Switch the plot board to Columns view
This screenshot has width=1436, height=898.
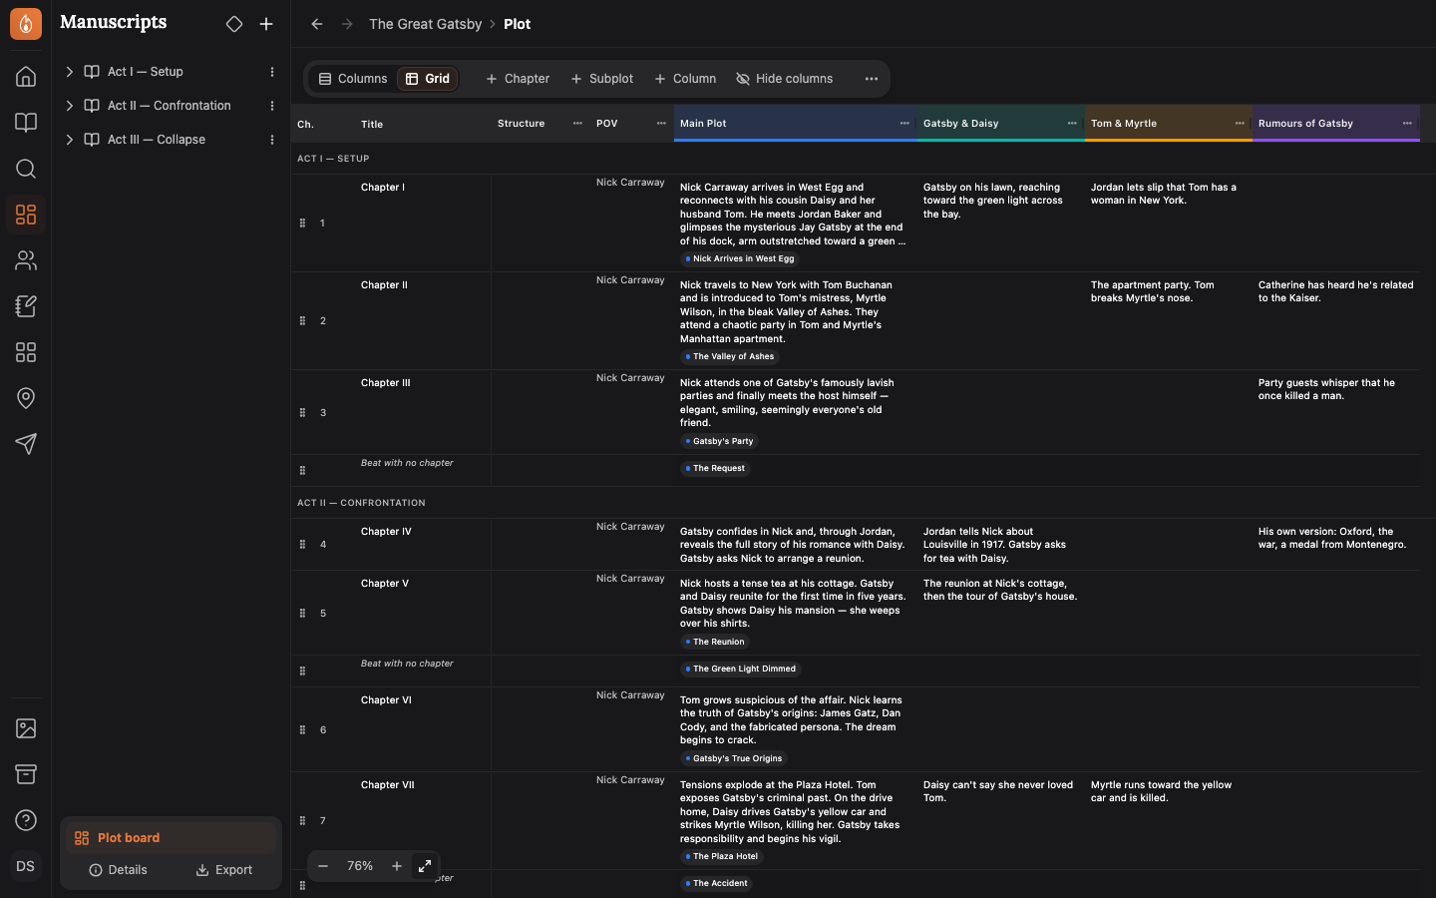353,79
